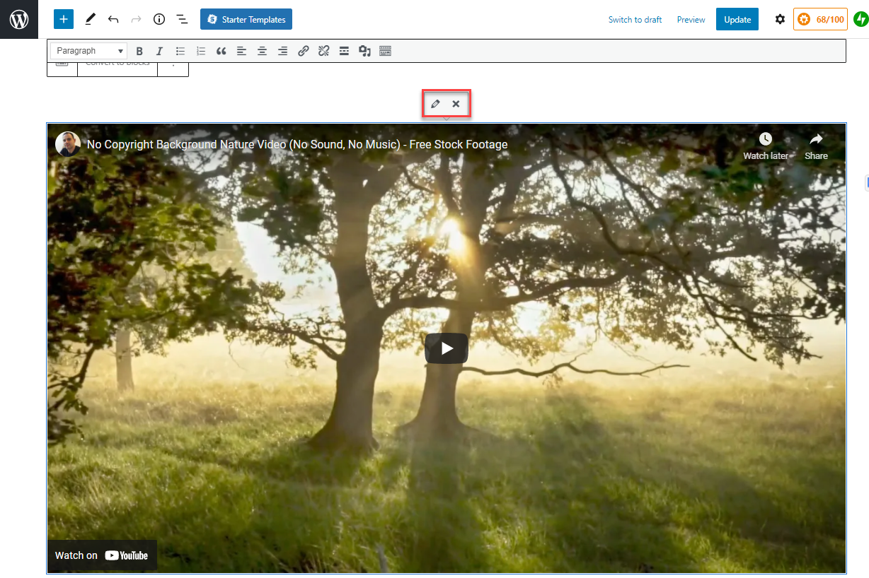Redo the last change

coord(135,19)
